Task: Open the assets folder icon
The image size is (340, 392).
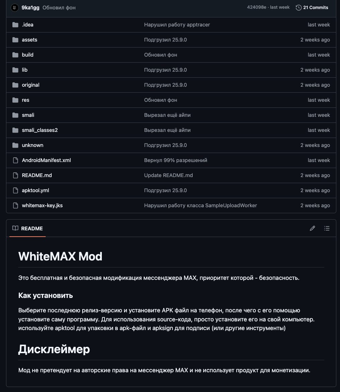Action: coord(15,40)
